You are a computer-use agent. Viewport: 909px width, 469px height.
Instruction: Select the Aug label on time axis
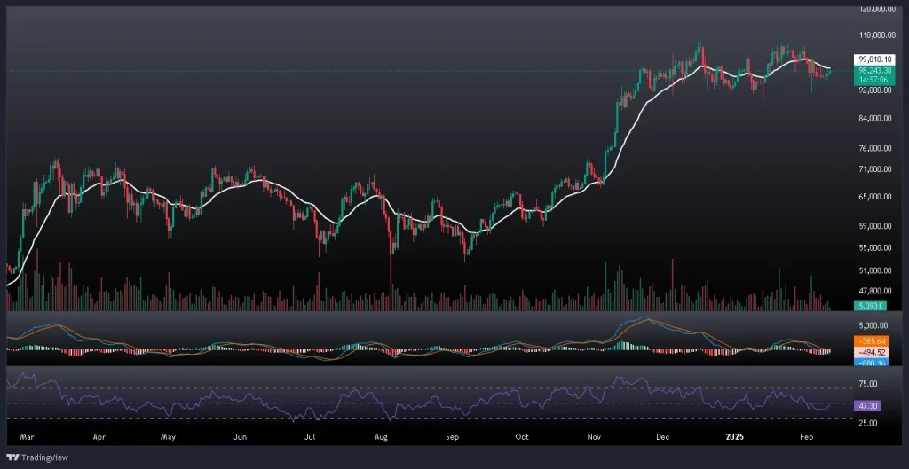tap(381, 437)
